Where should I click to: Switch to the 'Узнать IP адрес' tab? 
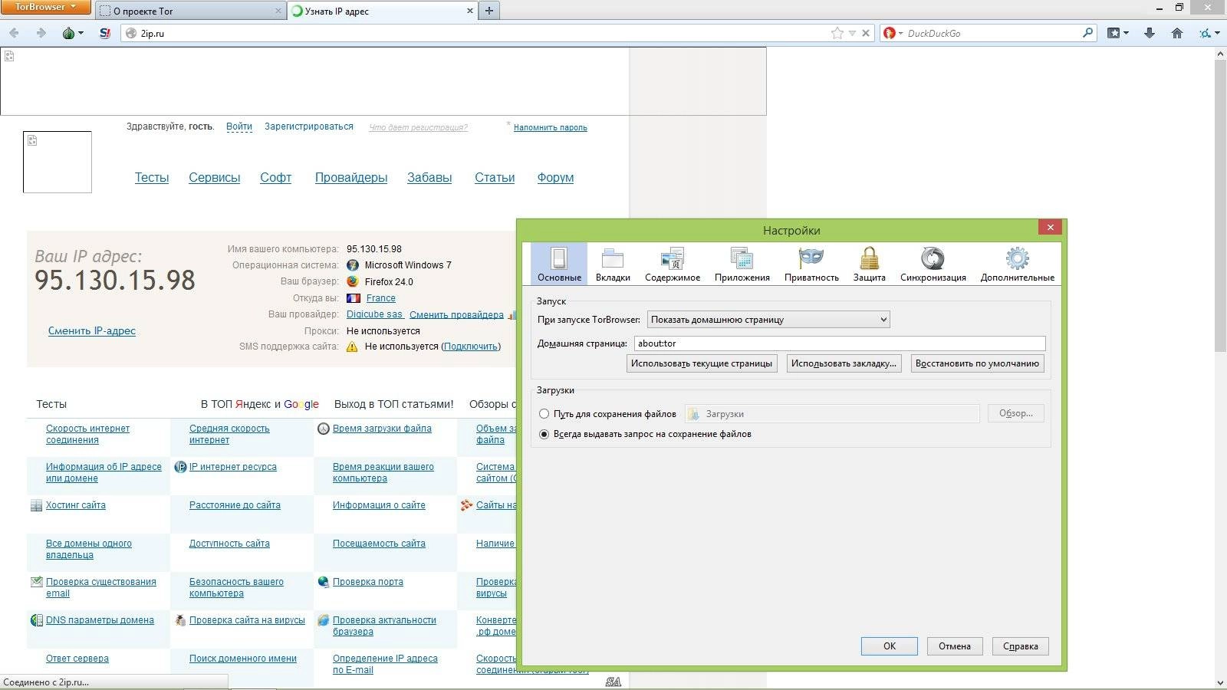point(382,11)
